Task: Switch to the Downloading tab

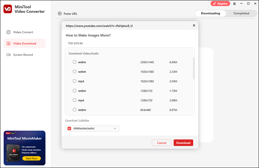Action: (211, 13)
